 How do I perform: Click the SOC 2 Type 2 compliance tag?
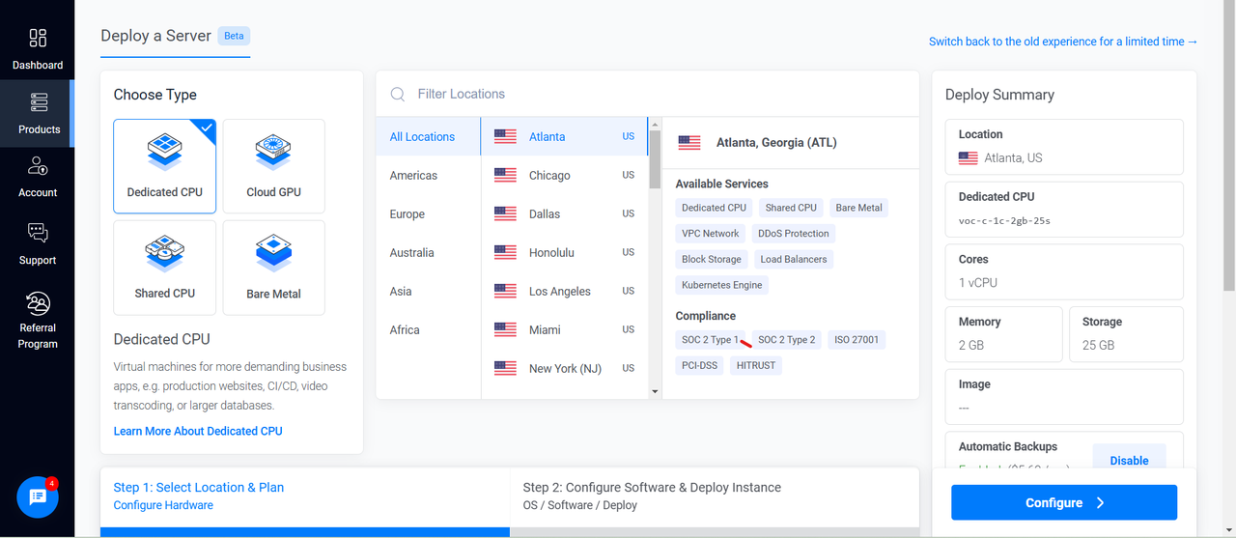coord(787,340)
